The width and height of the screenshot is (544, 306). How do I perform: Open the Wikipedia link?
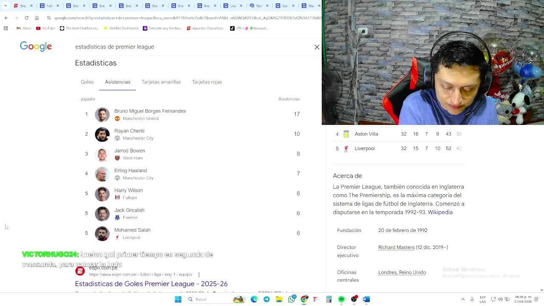[440, 212]
